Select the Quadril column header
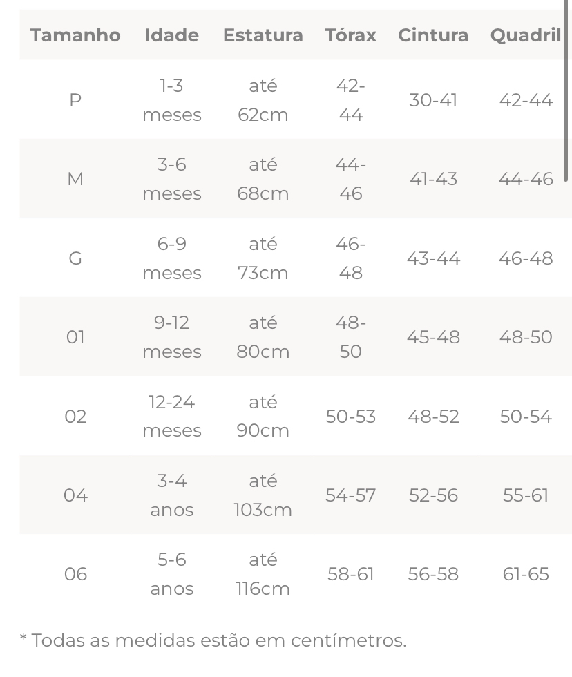This screenshot has width=572, height=677. (526, 35)
